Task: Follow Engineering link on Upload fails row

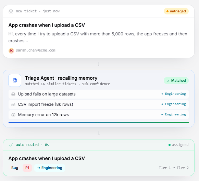Action: point(174,94)
